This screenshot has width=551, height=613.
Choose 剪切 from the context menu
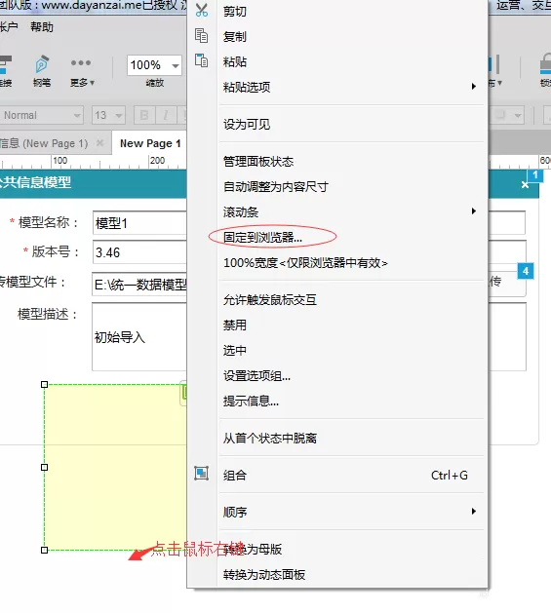[337, 12]
